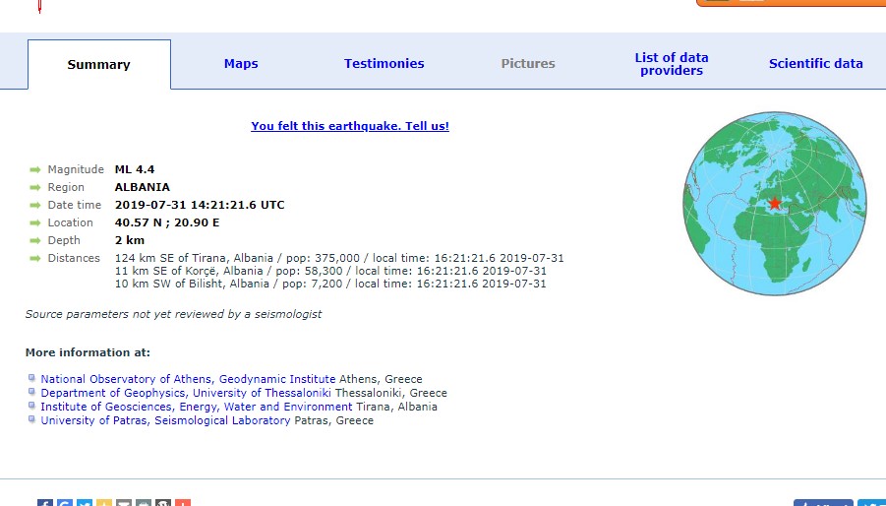The width and height of the screenshot is (886, 506).
Task: Click the grayed-out Pictures tab
Action: coord(528,64)
